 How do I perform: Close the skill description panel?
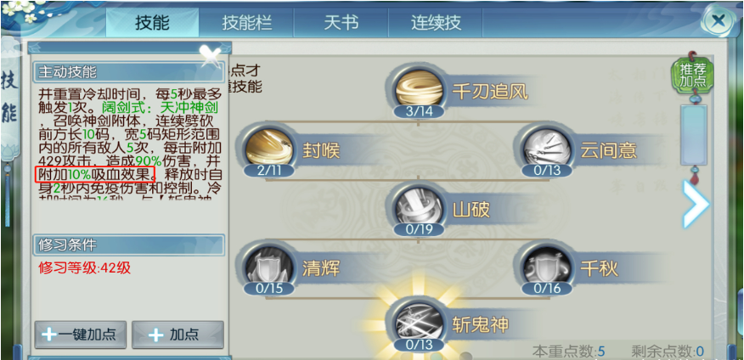tap(210, 56)
